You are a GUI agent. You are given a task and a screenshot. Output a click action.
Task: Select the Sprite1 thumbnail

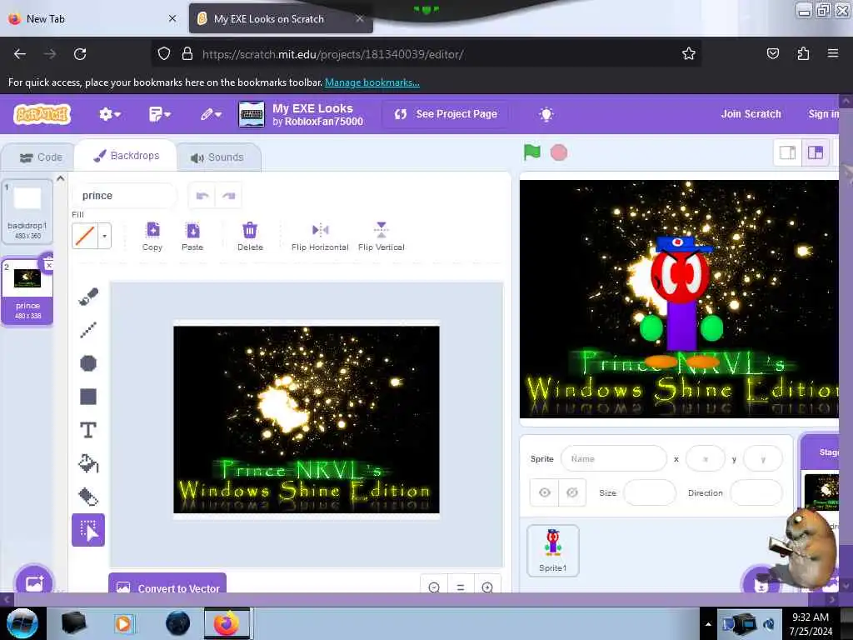553,551
